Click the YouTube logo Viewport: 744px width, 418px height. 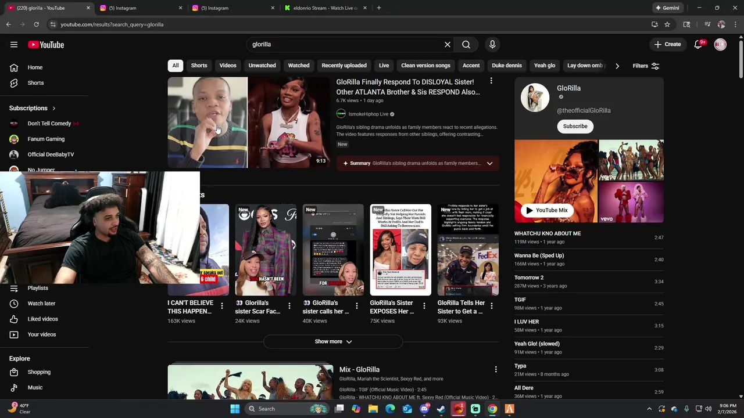pos(46,45)
